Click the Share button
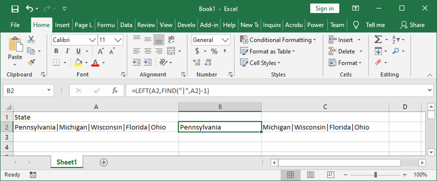 412,25
